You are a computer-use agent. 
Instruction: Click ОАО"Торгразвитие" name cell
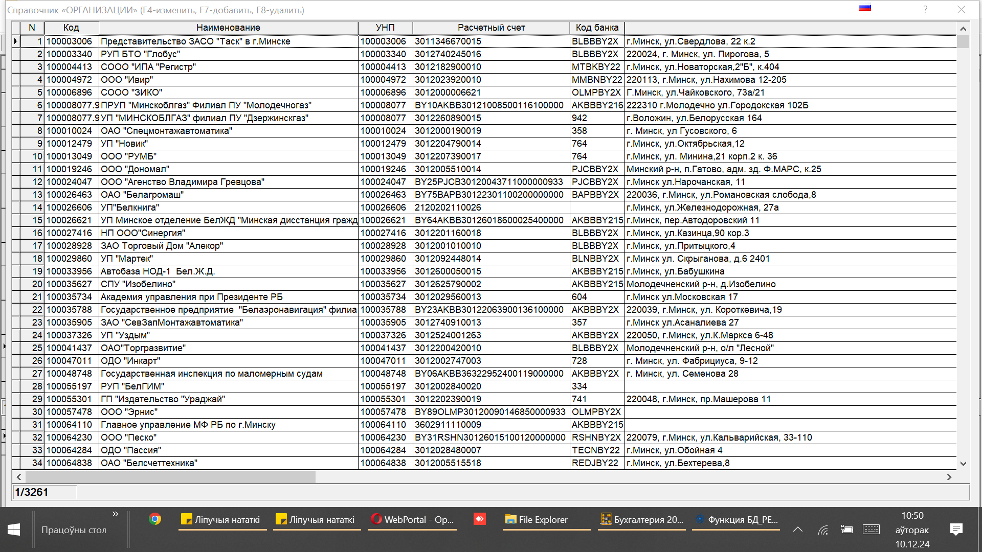(228, 348)
